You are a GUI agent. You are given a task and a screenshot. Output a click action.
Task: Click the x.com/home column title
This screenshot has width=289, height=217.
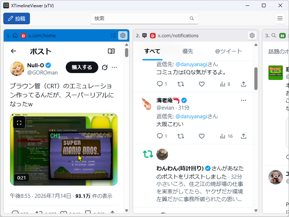pyautogui.click(x=42, y=35)
